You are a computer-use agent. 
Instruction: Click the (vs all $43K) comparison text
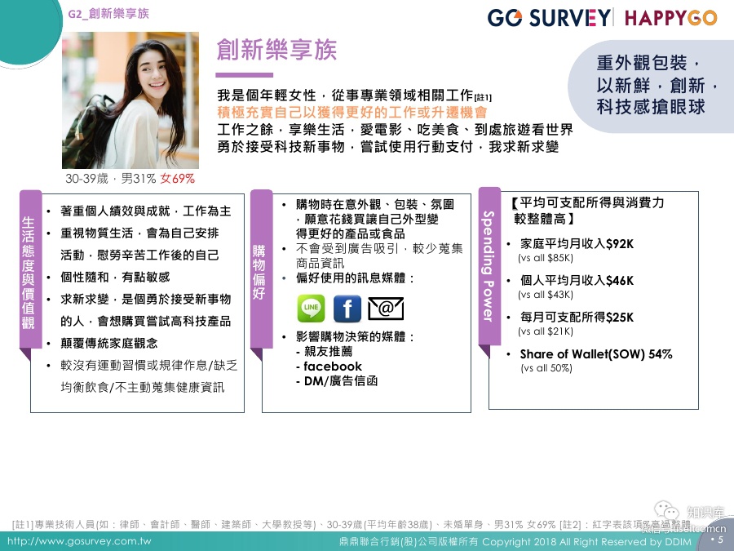click(546, 294)
